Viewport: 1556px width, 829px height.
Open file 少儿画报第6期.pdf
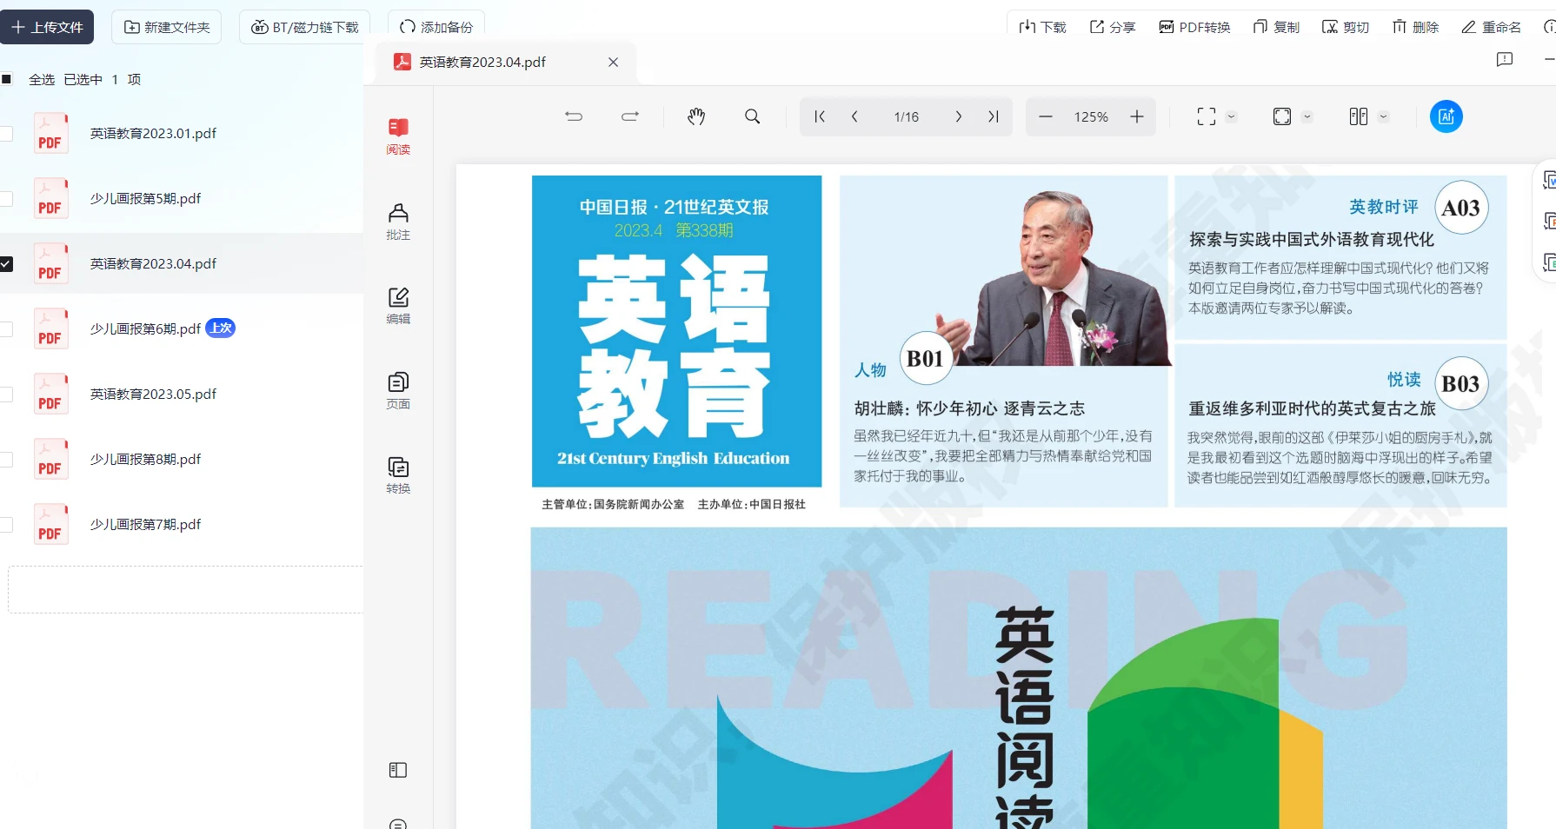point(145,328)
